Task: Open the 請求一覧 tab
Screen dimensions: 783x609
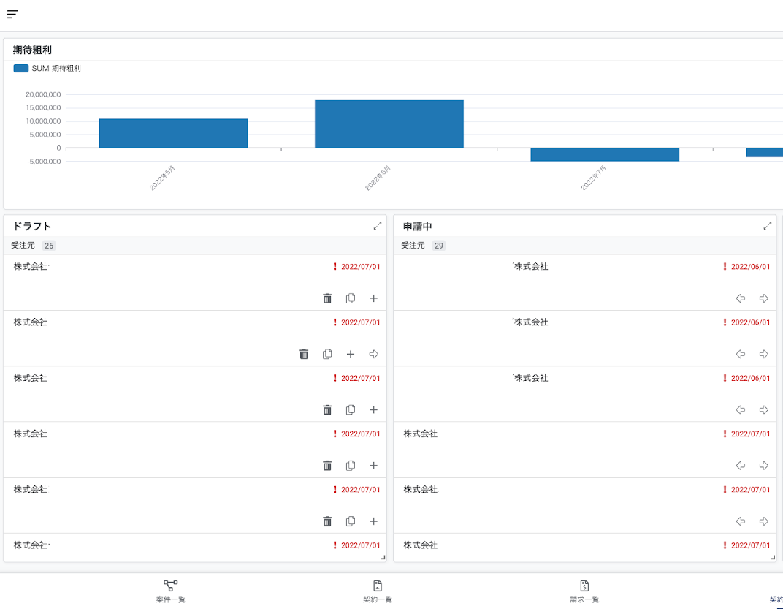Action: coord(584,591)
